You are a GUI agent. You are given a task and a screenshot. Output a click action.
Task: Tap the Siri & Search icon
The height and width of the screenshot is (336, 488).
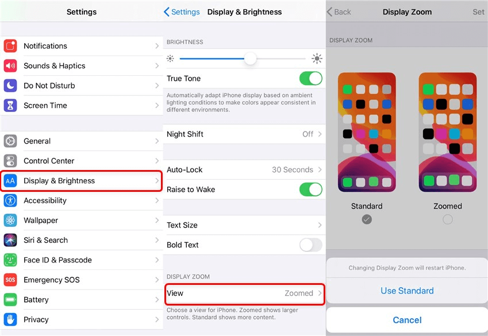[10, 240]
